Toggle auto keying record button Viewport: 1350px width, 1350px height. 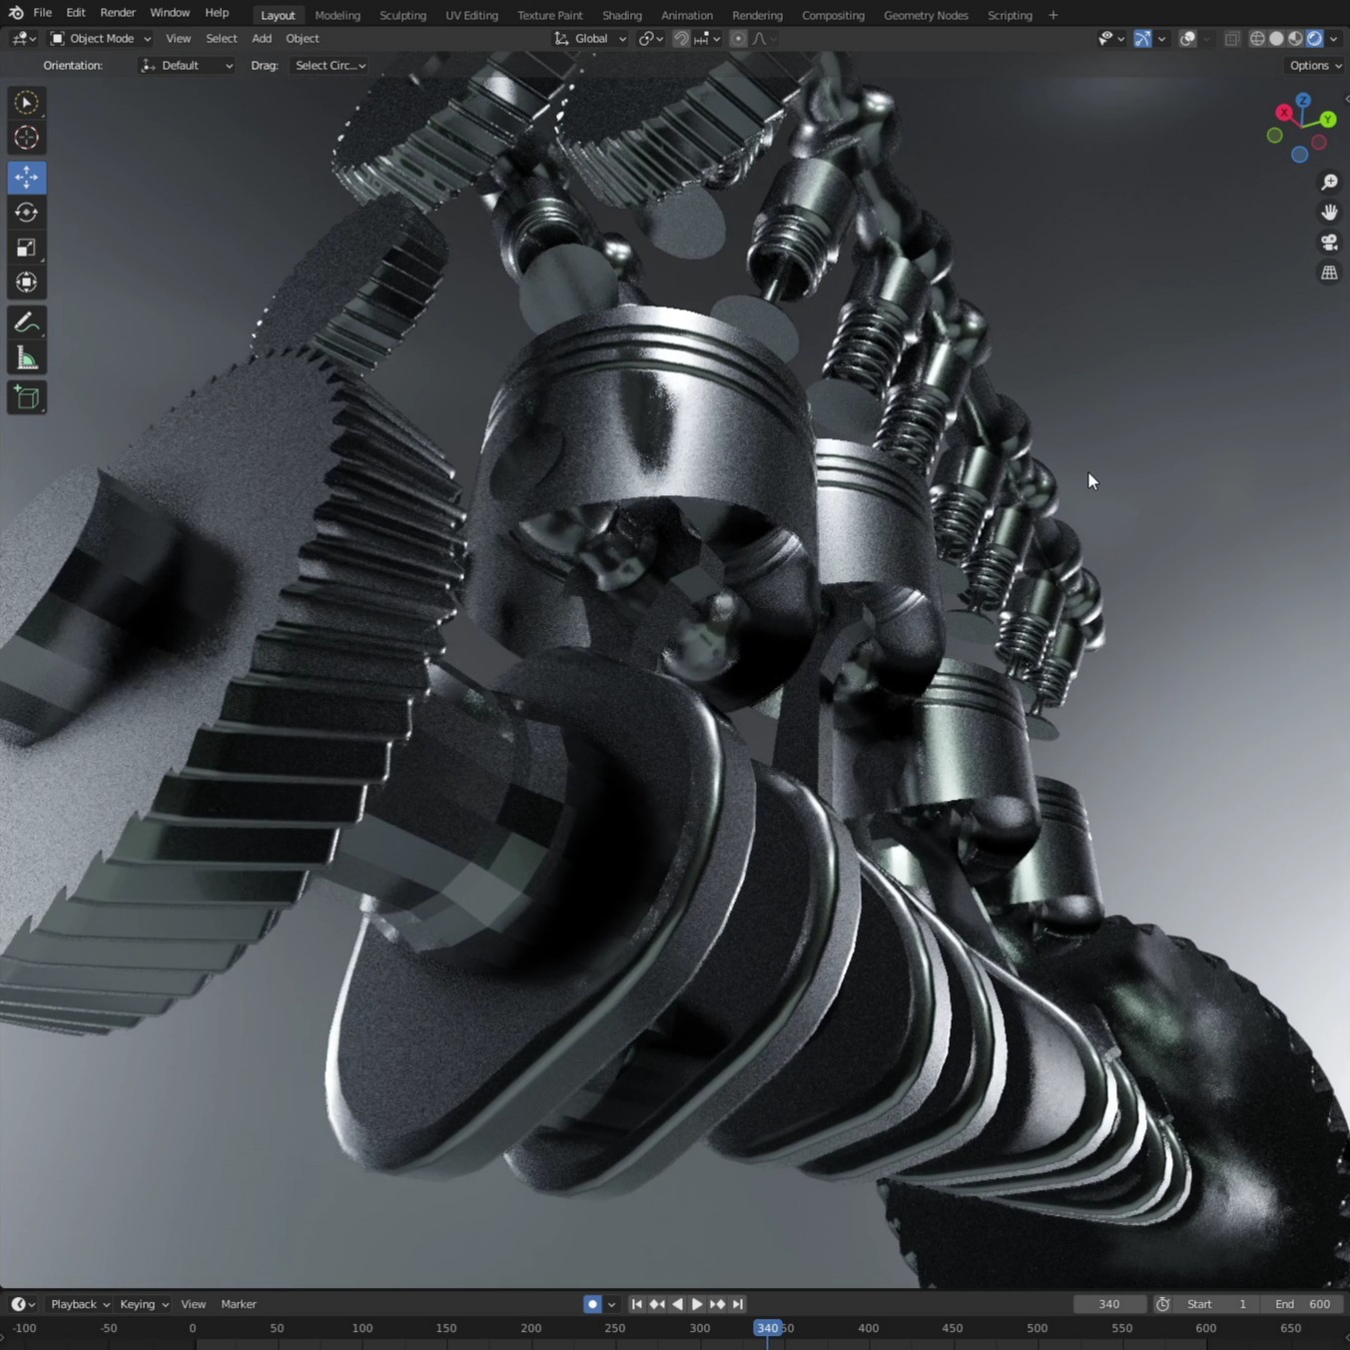pyautogui.click(x=592, y=1304)
